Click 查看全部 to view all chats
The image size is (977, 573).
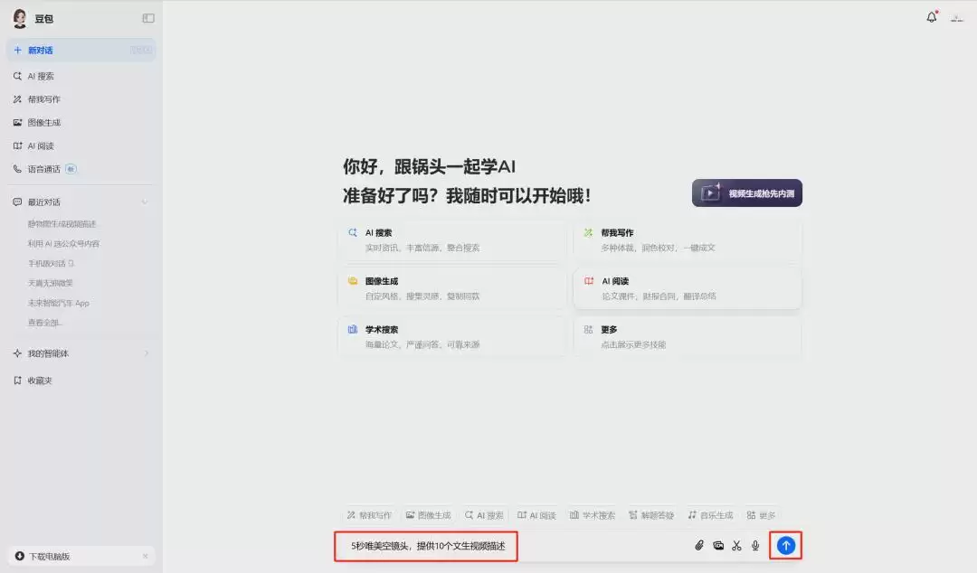click(x=44, y=323)
